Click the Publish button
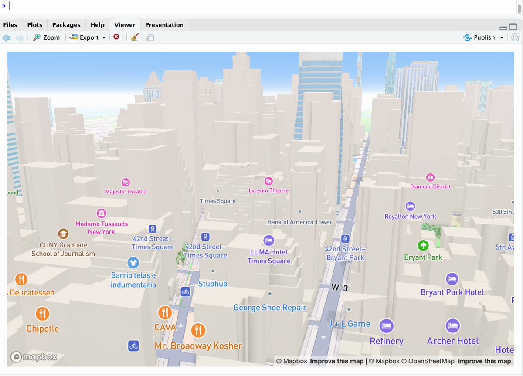The width and height of the screenshot is (523, 376). (479, 37)
